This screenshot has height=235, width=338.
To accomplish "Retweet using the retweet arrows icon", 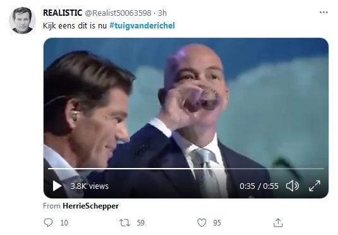I will [x=125, y=222].
